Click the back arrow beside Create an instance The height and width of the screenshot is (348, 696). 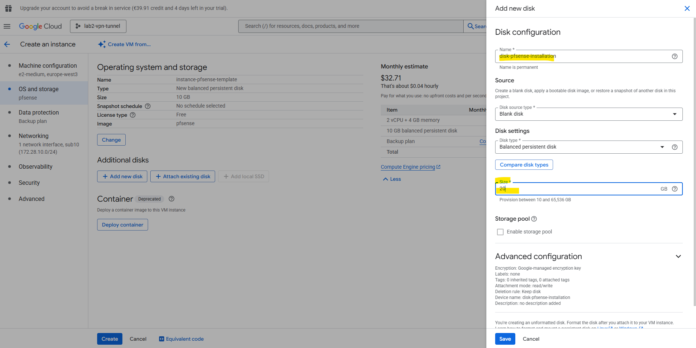pyautogui.click(x=7, y=44)
